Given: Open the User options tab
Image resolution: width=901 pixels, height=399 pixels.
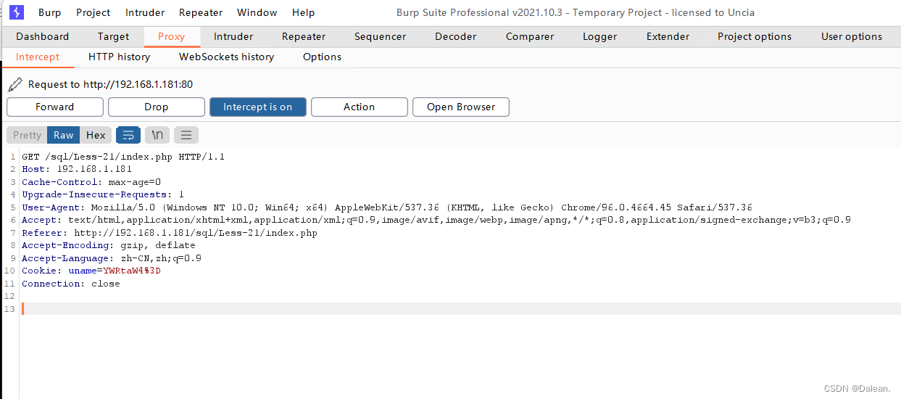Looking at the screenshot, I should [852, 36].
